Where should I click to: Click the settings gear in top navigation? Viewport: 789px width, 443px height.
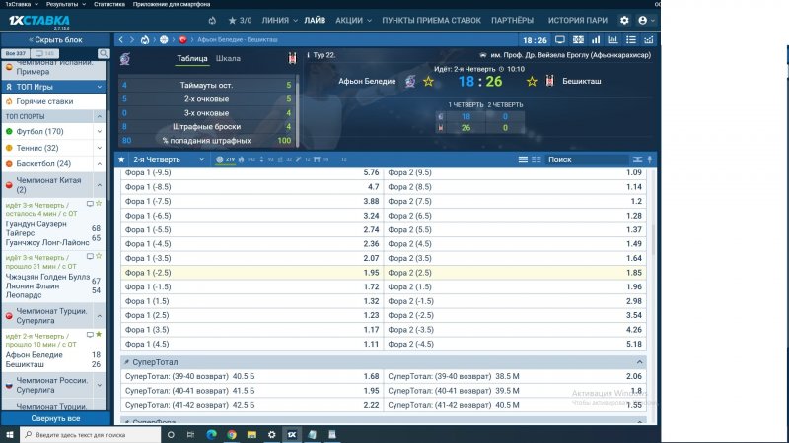623,20
